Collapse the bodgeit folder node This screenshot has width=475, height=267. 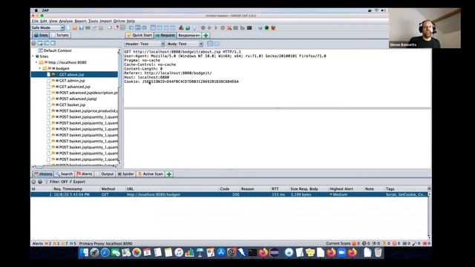tap(39, 68)
